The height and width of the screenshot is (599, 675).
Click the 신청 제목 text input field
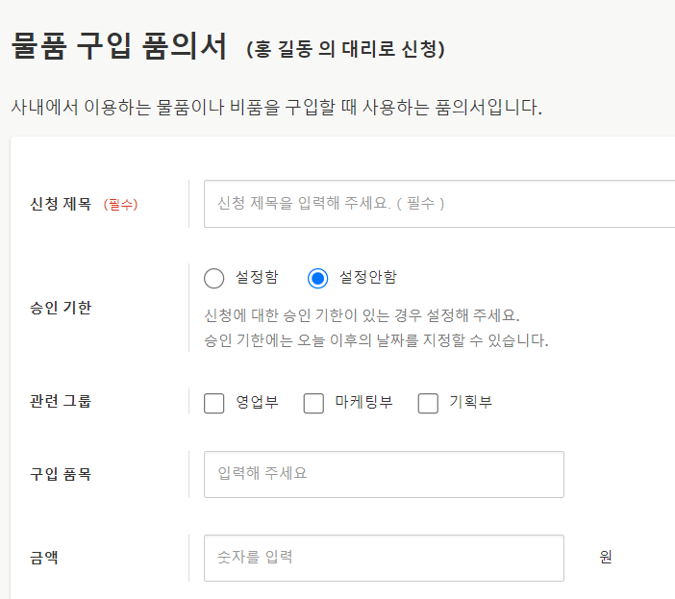(x=439, y=204)
